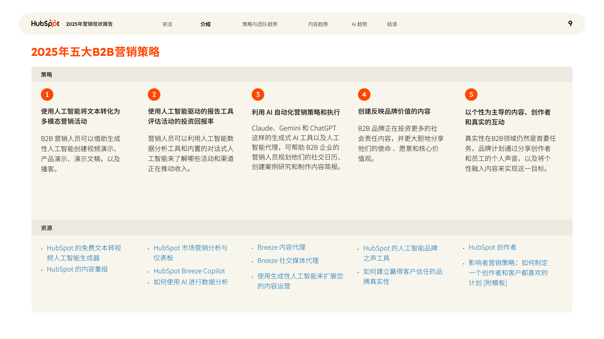Viewport: 604px width, 339px height.
Task: Click paragraph starting B2B 品牌正在投资更多的社
Action: coord(401,143)
